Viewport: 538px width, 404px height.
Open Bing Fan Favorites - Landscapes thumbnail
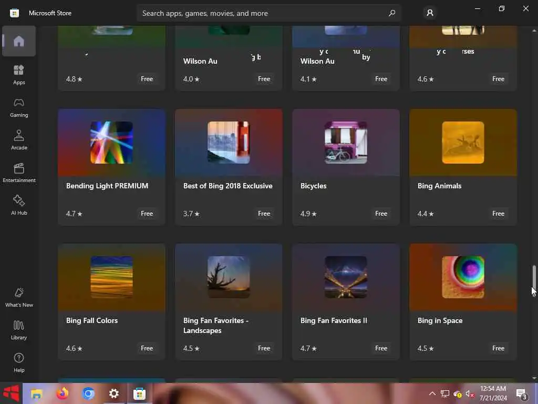pos(229,277)
